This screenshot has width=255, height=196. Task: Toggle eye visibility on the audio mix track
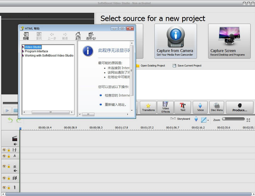tap(4, 178)
